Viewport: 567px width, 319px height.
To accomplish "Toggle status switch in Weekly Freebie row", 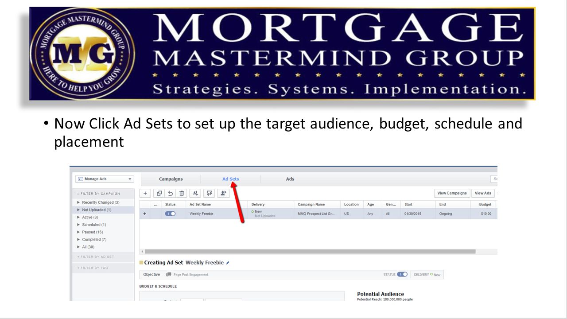I will click(170, 214).
